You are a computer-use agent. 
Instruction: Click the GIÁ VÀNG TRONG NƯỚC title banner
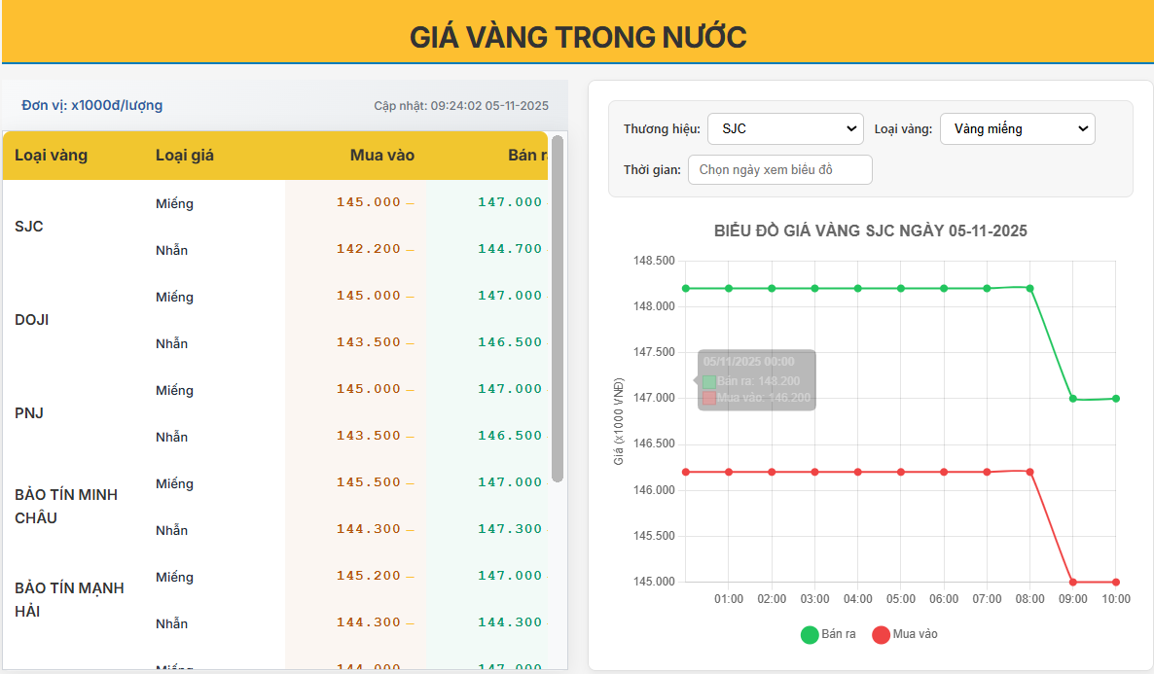pos(577,35)
